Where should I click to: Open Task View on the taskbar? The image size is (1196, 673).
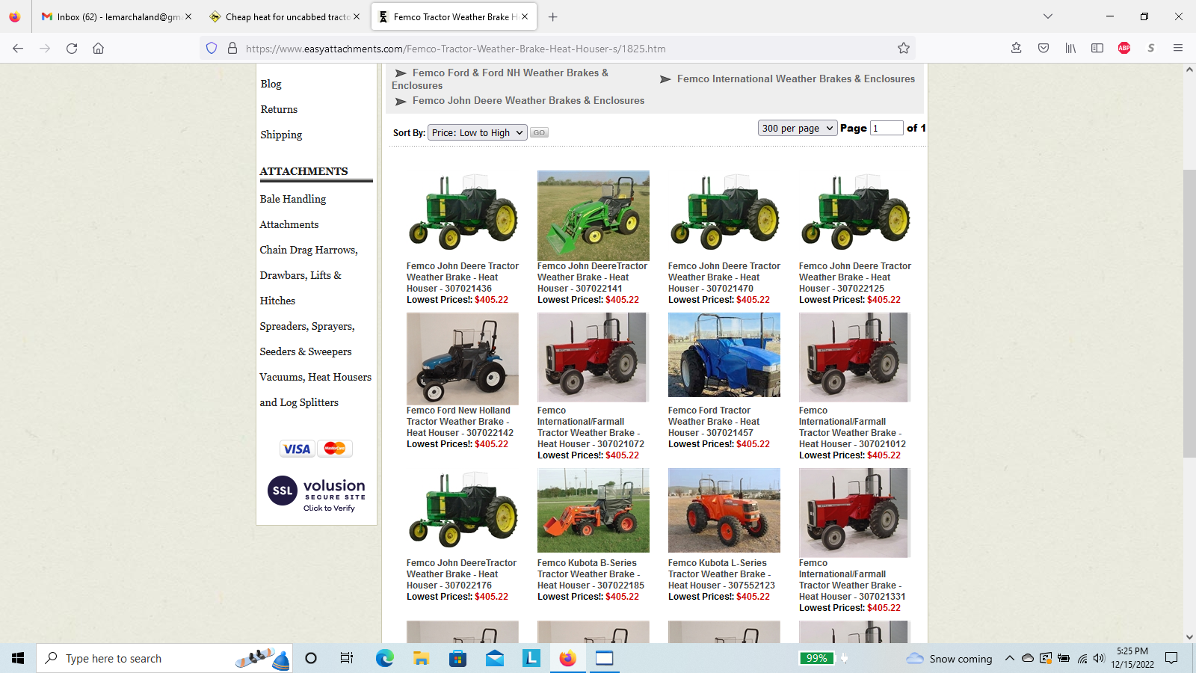[347, 658]
